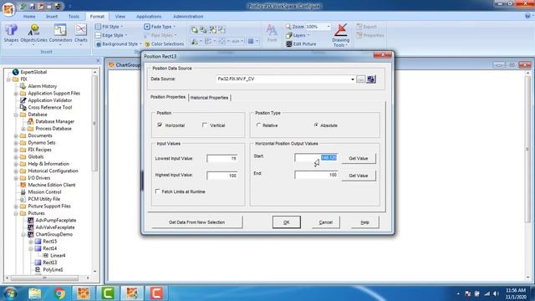Click the Properties ribbon item
Screen dimensions: 535x301
(x=370, y=35)
